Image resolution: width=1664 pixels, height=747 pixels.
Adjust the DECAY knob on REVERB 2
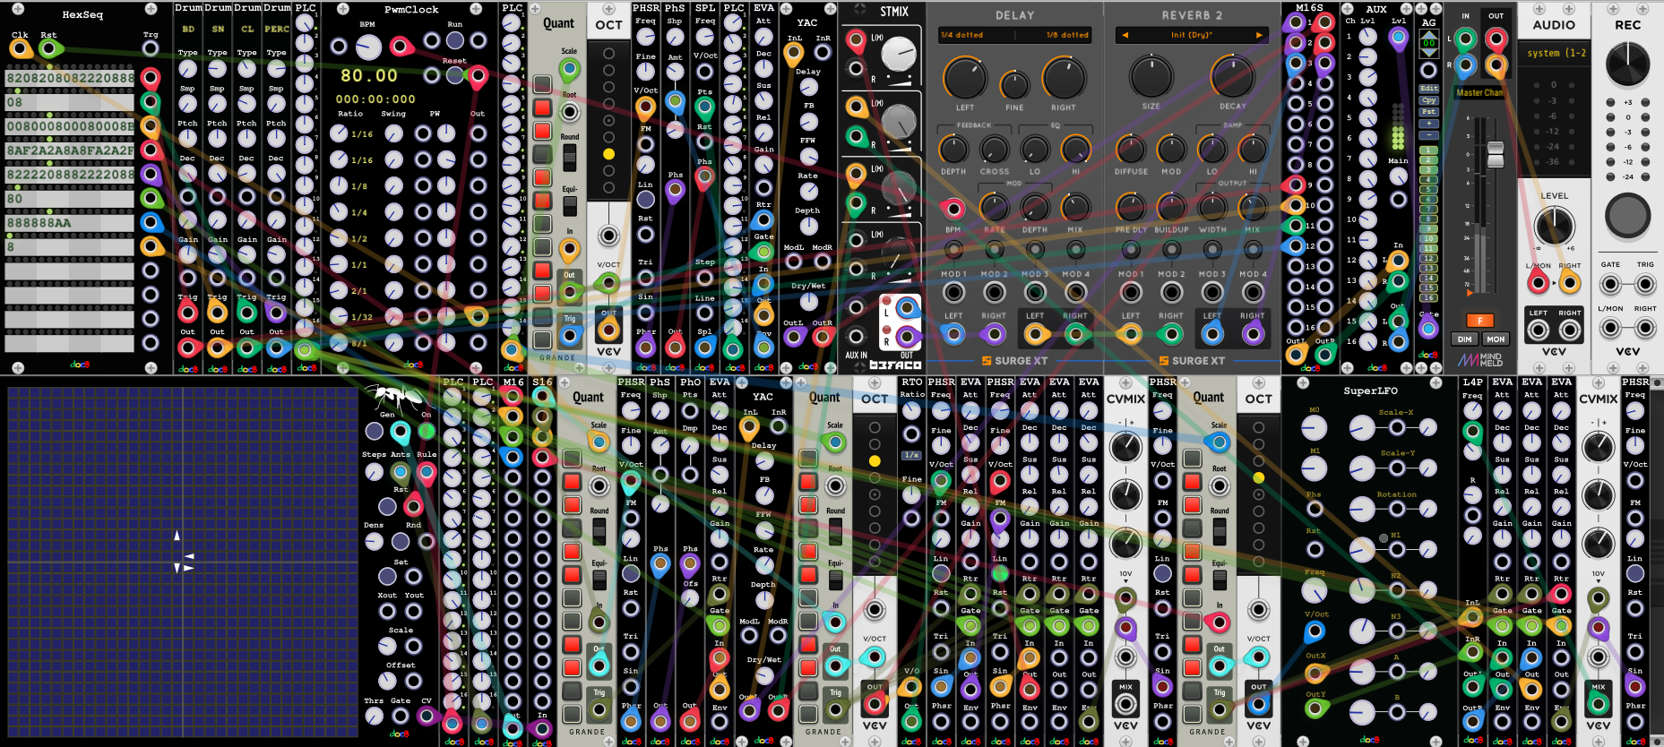(x=1232, y=77)
